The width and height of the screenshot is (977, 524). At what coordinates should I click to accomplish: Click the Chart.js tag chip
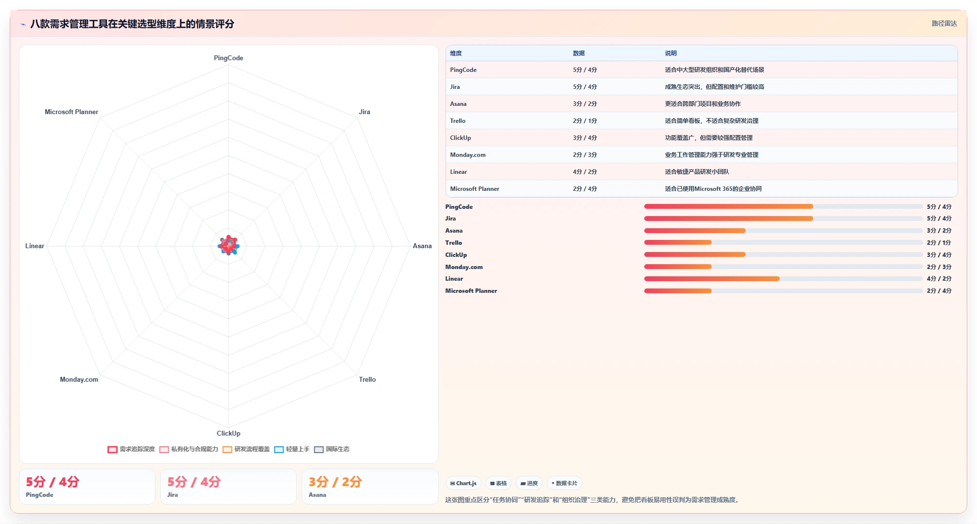pyautogui.click(x=463, y=483)
